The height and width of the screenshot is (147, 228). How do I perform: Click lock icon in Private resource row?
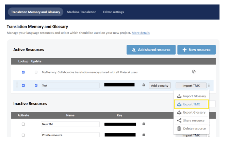click(x=144, y=135)
